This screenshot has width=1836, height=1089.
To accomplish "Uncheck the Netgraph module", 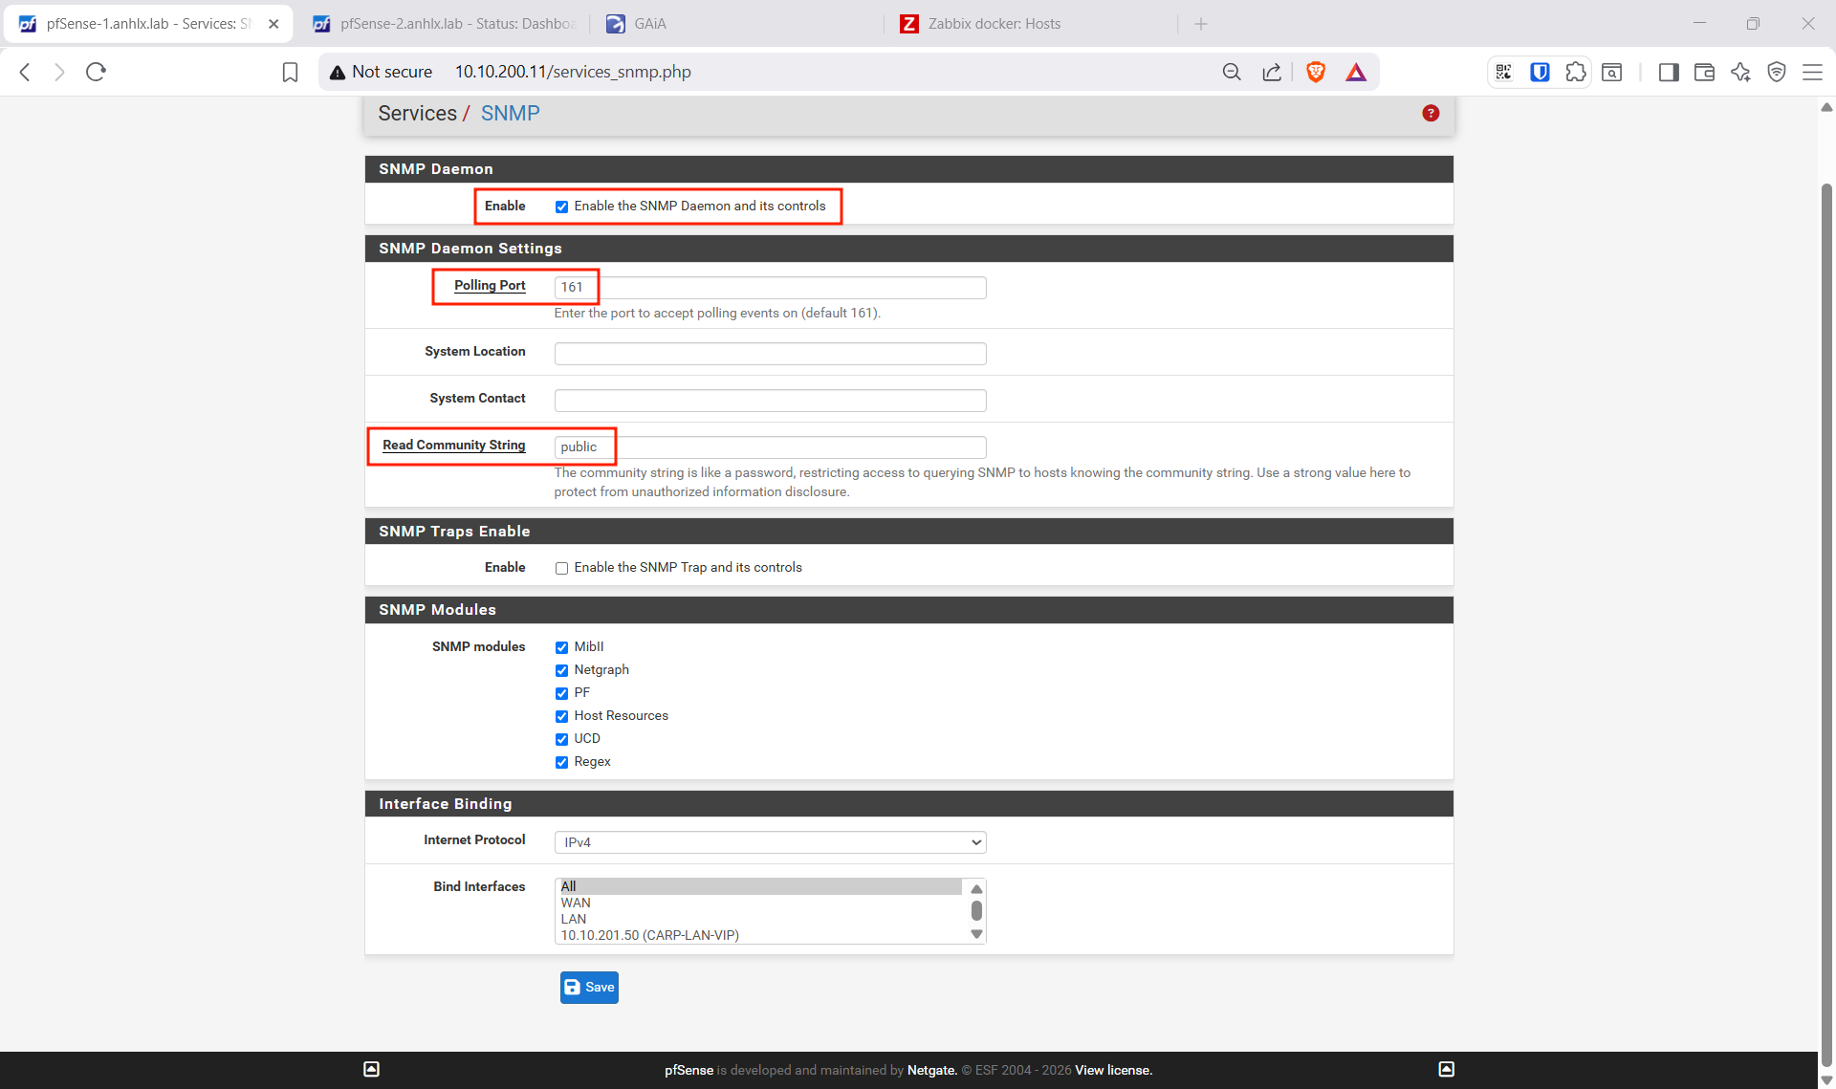I will tap(561, 670).
